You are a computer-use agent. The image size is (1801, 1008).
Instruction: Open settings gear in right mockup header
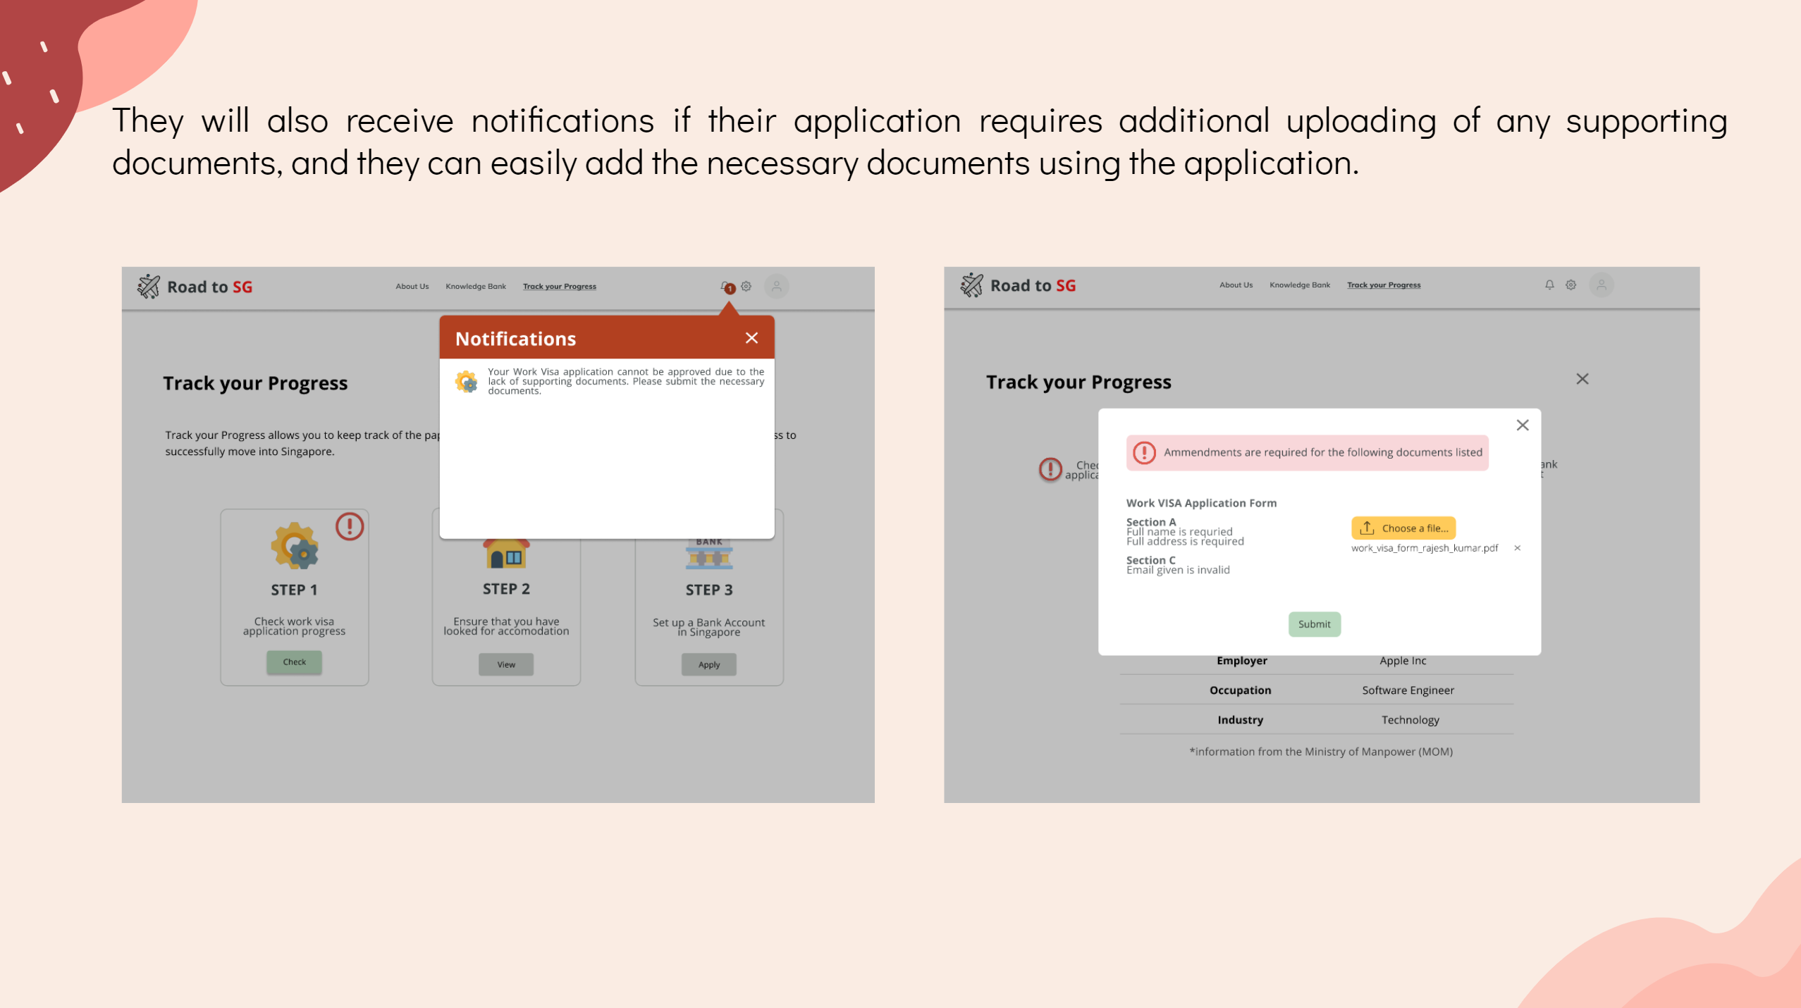point(1571,285)
